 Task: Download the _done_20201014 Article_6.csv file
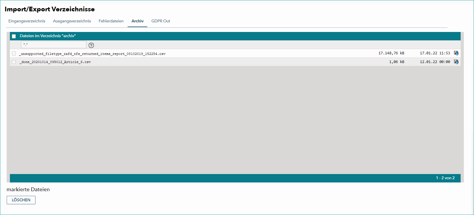click(x=456, y=62)
